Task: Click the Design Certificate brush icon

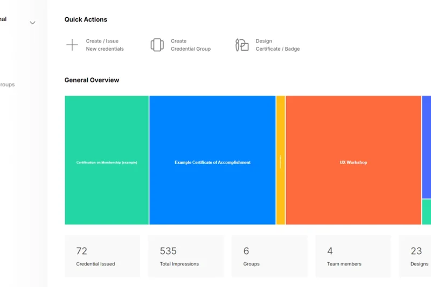Action: (242, 45)
